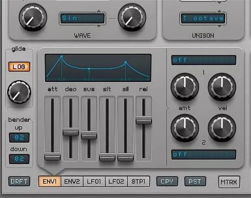Click the up arrow above 1 octave display
This screenshot has height=198, width=251.
pyautogui.click(x=219, y=11)
